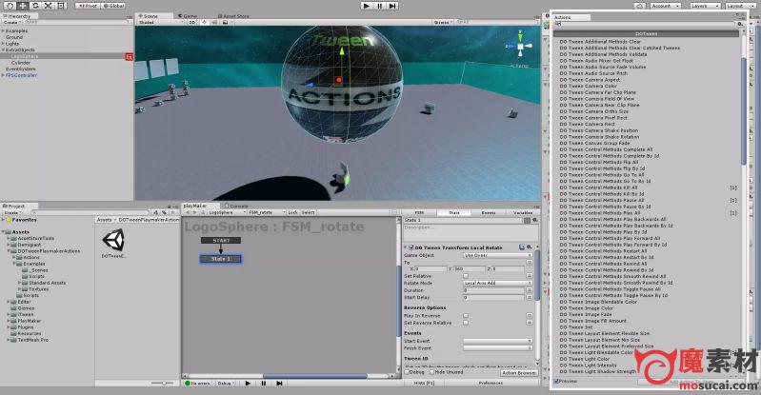
Task: Open the PlayMaker Variables tab
Action: [523, 212]
